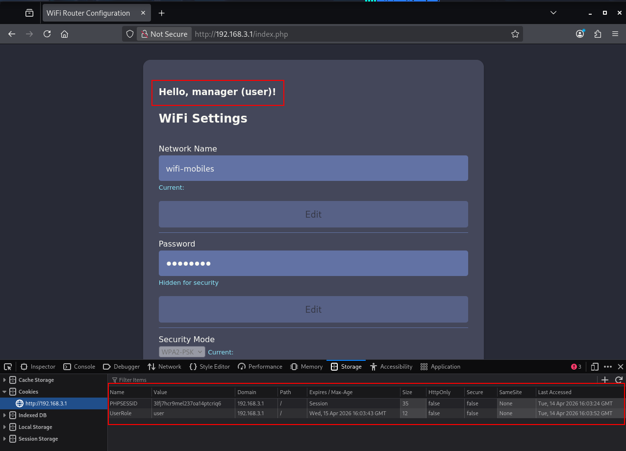The height and width of the screenshot is (451, 626).
Task: Sort by the Value column header
Action: (x=193, y=392)
